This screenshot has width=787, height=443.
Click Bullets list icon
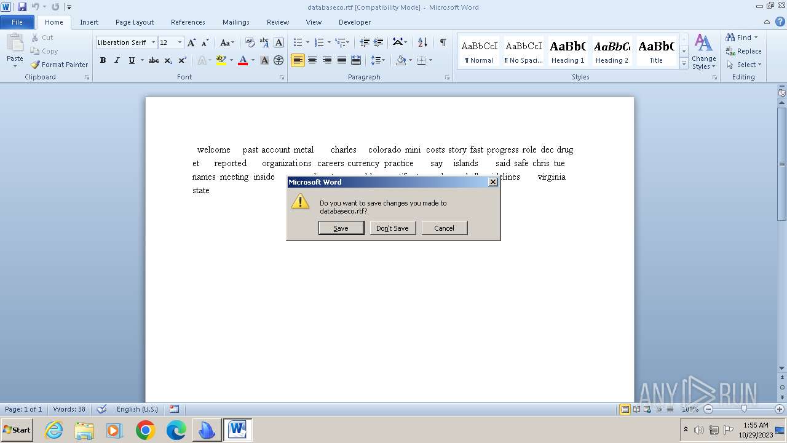pyautogui.click(x=298, y=42)
